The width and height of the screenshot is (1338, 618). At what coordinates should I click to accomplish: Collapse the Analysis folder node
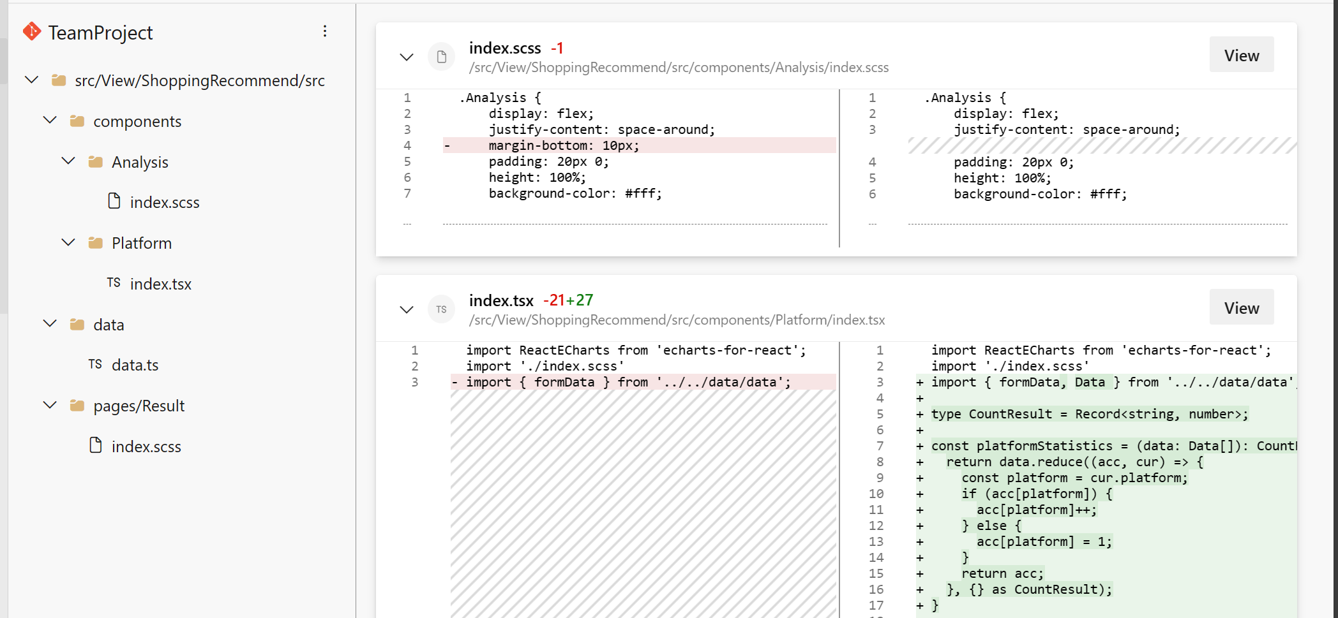click(x=68, y=161)
